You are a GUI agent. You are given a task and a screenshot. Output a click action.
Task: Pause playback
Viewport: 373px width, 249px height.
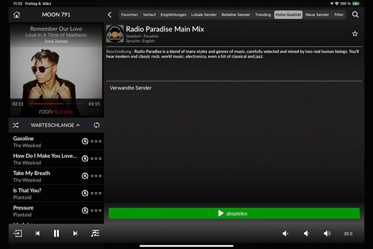[56, 234]
